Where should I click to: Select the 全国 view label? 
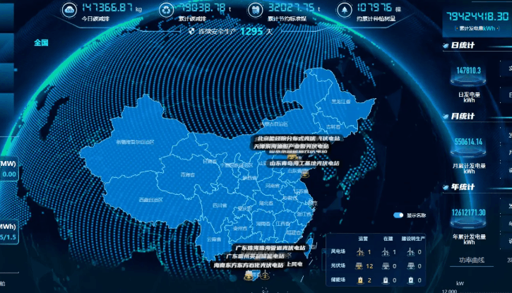[x=41, y=42]
